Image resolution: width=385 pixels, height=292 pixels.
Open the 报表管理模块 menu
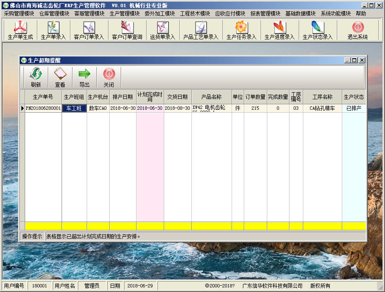(x=265, y=13)
